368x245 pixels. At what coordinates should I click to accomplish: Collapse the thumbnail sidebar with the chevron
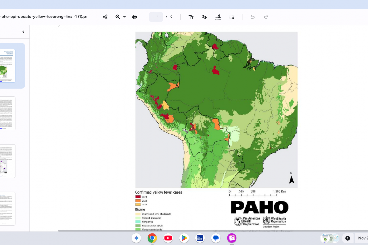click(23, 32)
